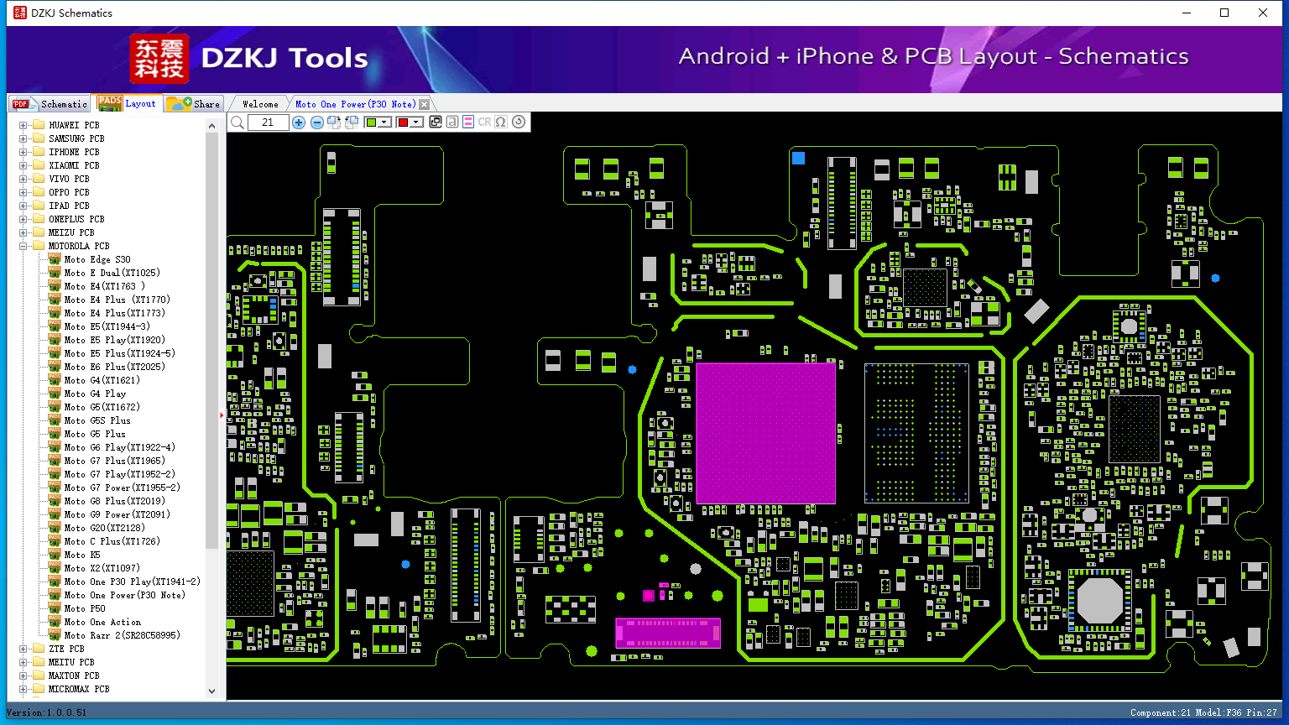The height and width of the screenshot is (725, 1289).
Task: Open Moto E Dual(XT1025) layout
Action: click(x=112, y=273)
